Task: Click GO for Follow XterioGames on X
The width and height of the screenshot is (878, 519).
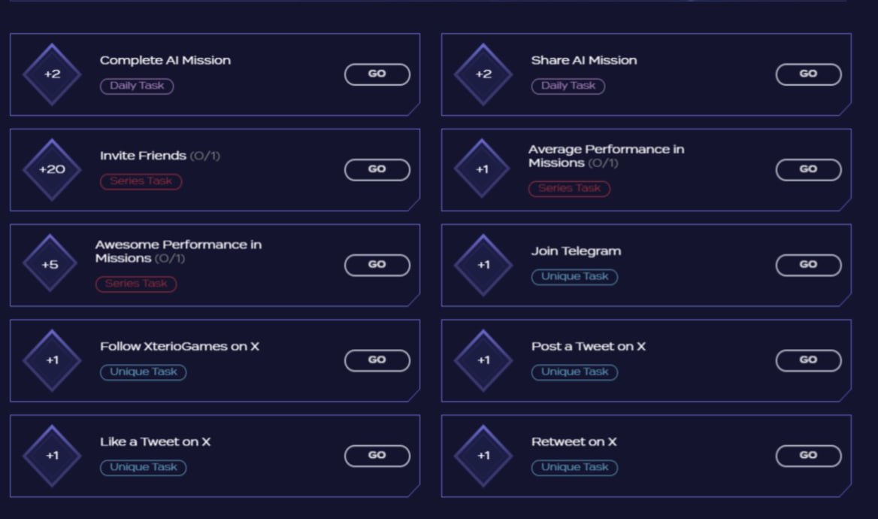Action: [377, 360]
